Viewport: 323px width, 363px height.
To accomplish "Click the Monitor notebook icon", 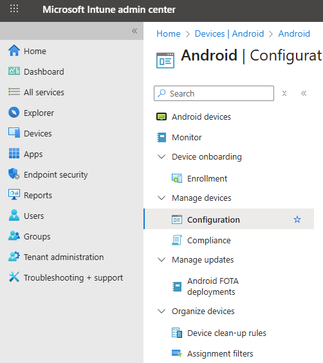I will pyautogui.click(x=161, y=137).
